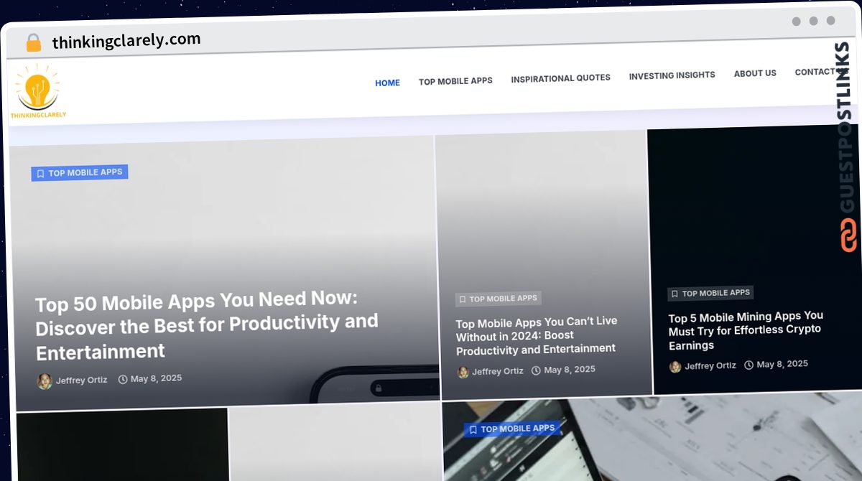Select INSPIRATIONAL QUOTES in the navigation

point(560,78)
